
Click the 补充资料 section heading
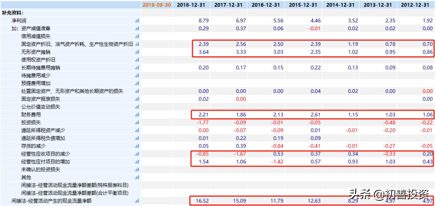tap(12, 13)
